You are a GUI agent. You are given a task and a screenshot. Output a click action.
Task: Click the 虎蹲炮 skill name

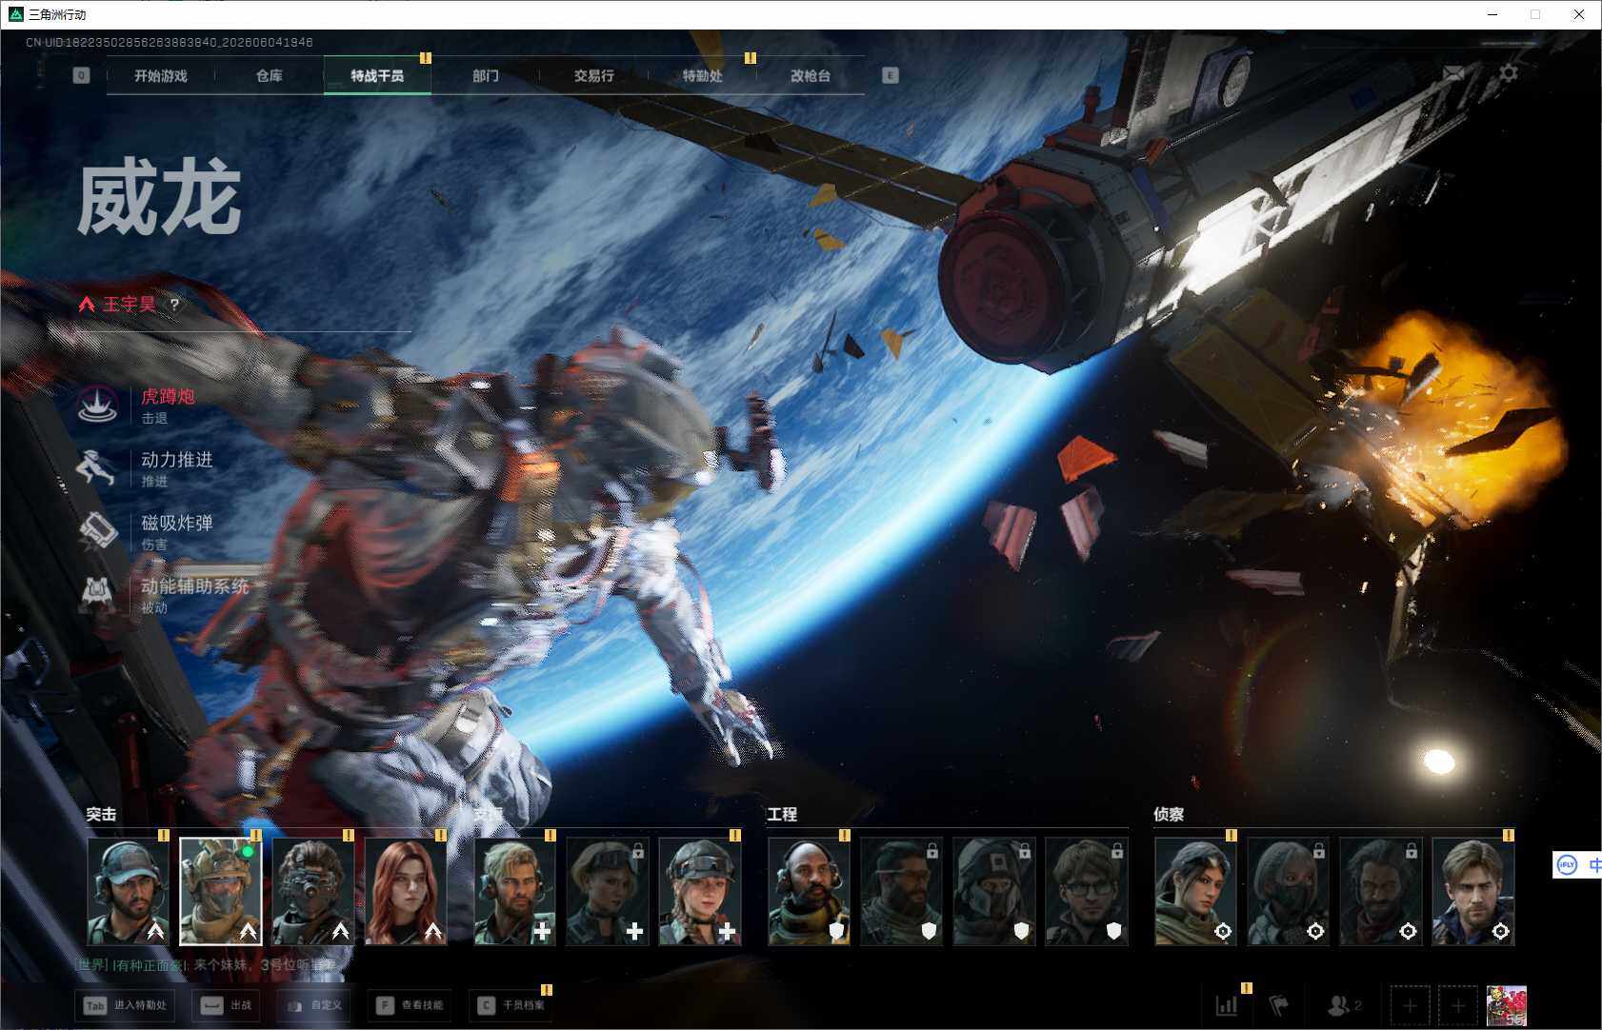tap(168, 396)
